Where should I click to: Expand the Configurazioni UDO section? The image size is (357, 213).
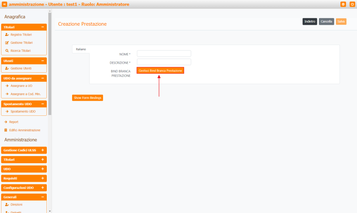[42, 188]
